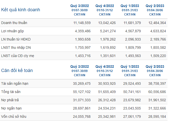This screenshot has width=169, height=121.
Task: Click the Tài sản ngắn hạn row label
Action: (15, 83)
